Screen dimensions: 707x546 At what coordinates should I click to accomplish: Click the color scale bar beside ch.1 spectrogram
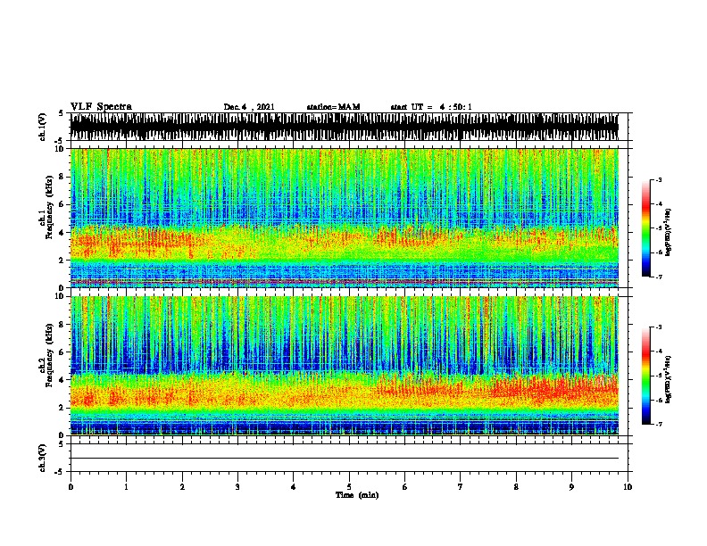(646, 228)
